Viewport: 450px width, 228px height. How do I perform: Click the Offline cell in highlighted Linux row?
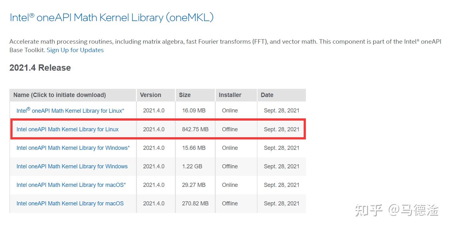point(230,129)
